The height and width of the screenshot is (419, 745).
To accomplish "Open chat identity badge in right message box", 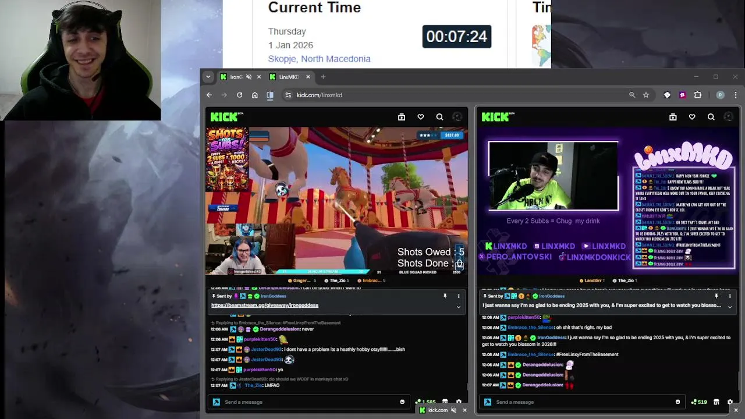I will coord(488,402).
